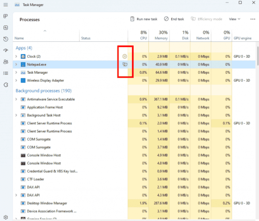Select the second COM Surrogate row
Screen dimensions: 259x221
(134, 147)
